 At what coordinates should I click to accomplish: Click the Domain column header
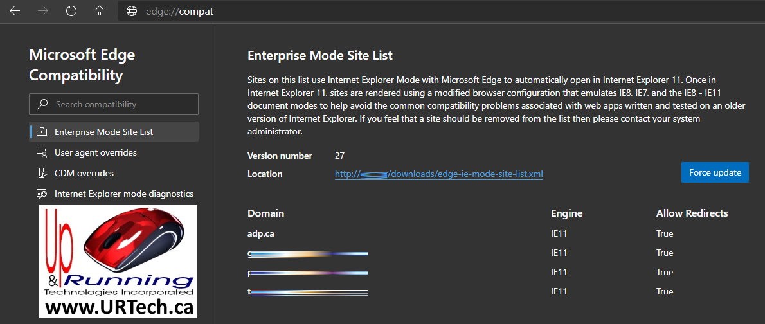pyautogui.click(x=265, y=213)
